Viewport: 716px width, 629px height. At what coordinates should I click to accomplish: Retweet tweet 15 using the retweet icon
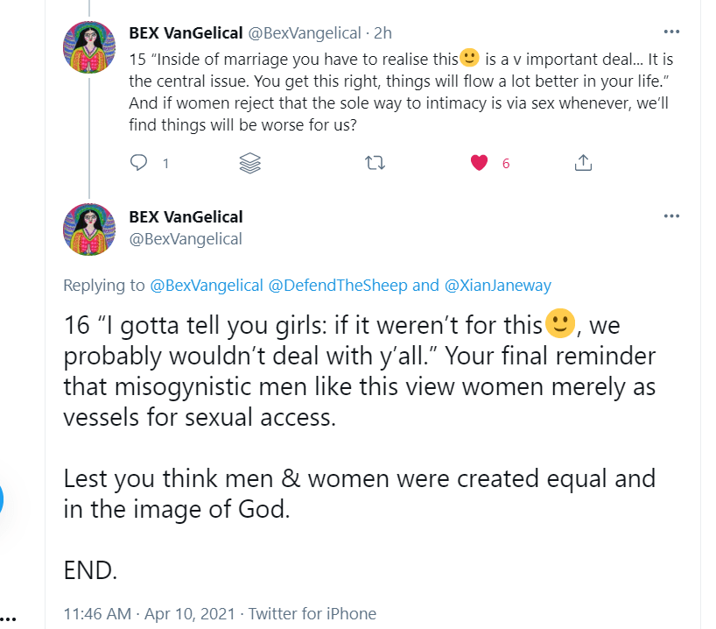(x=375, y=163)
